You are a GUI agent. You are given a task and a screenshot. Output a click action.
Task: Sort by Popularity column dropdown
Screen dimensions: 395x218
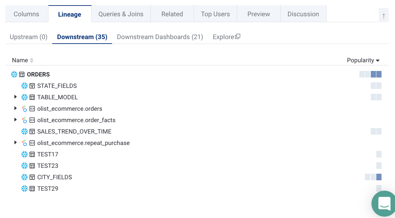(363, 60)
